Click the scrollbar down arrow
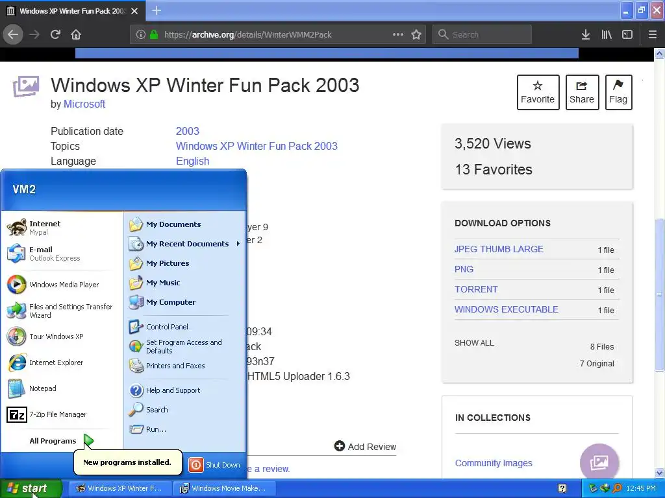Viewport: 665px width, 498px height. (x=660, y=473)
